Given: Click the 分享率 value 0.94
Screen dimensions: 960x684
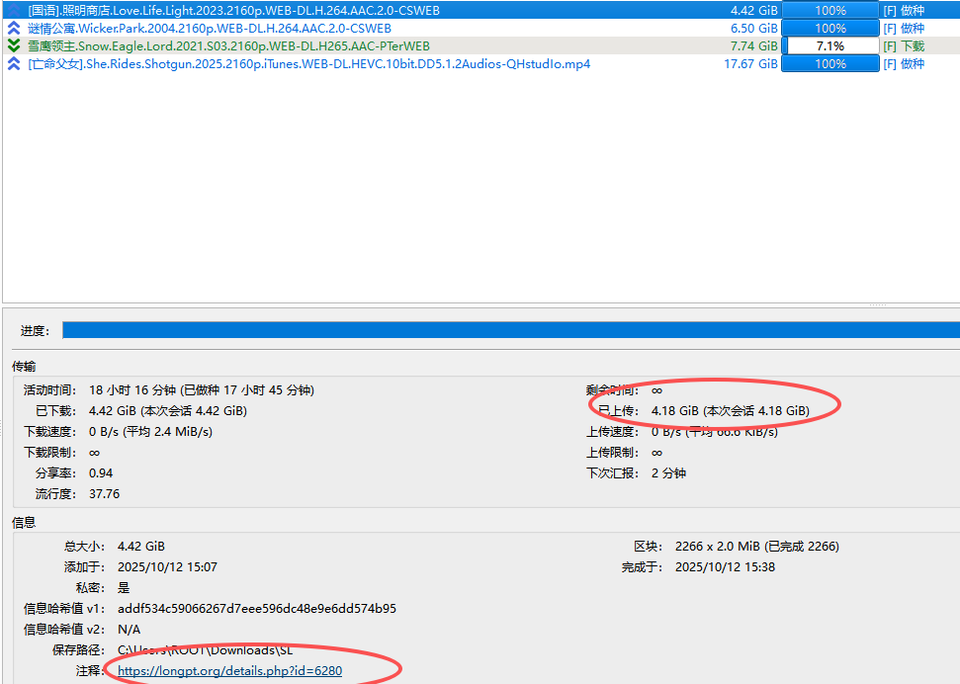Looking at the screenshot, I should point(101,472).
